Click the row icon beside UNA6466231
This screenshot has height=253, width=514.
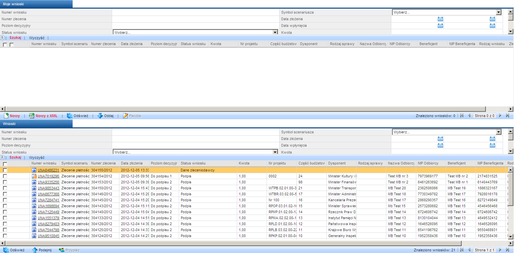(x=34, y=170)
